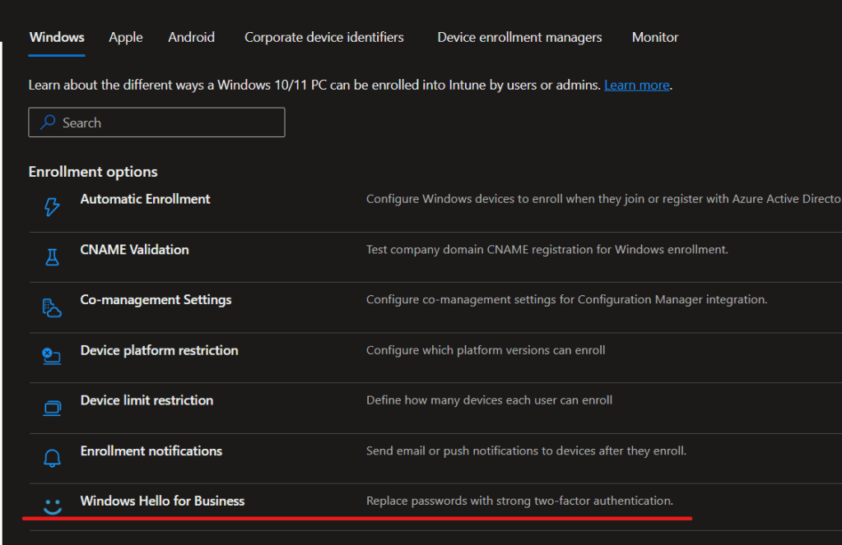
Task: Click the Co-management Settings icon
Action: pos(52,307)
